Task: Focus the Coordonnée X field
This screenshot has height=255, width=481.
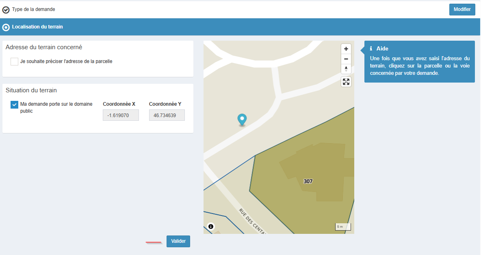Action: (x=121, y=115)
